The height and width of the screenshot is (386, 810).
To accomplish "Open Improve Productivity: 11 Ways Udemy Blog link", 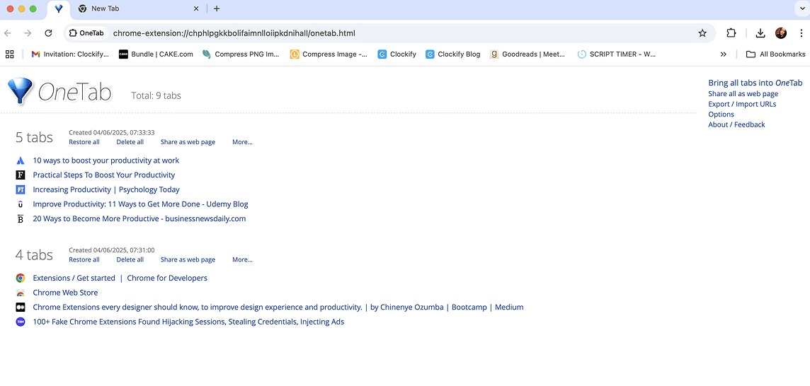I will pyautogui.click(x=140, y=204).
